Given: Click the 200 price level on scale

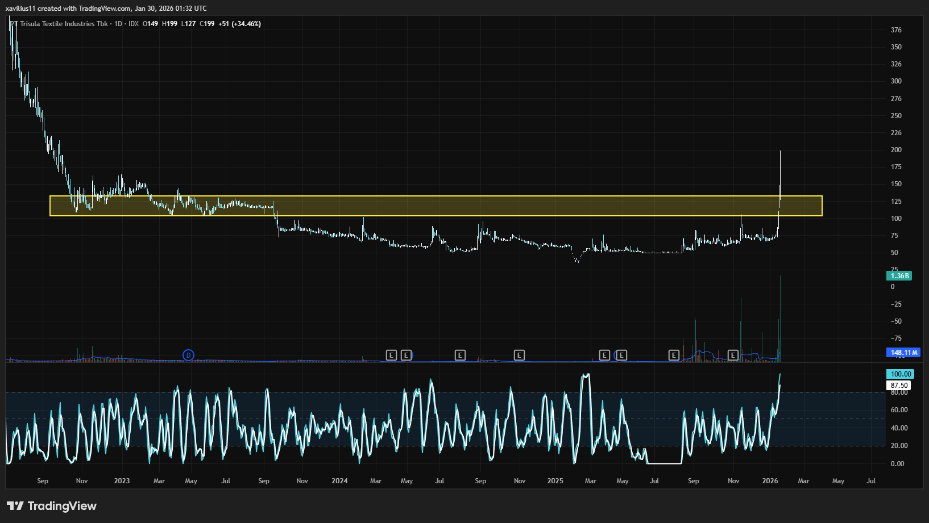Looking at the screenshot, I should tap(896, 150).
